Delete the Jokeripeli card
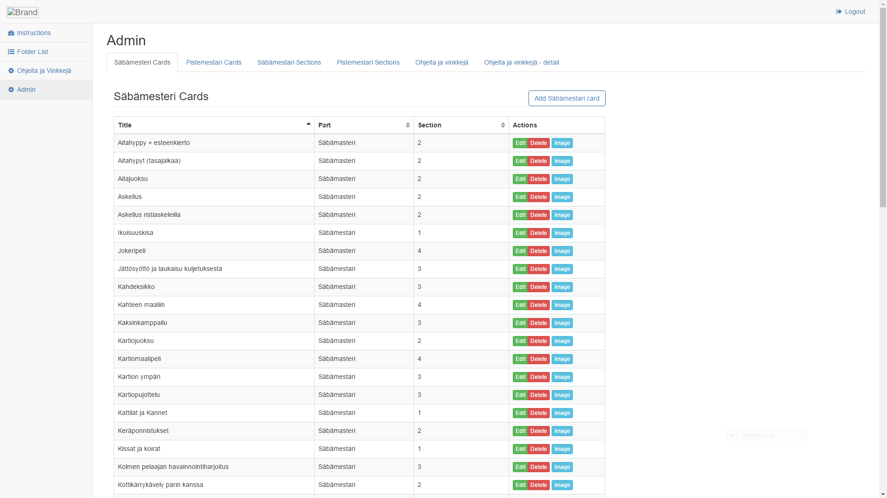887x498 pixels. click(x=538, y=251)
